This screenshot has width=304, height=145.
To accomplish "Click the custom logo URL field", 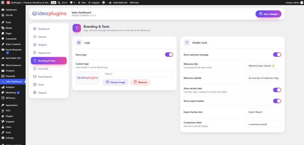I will click(138, 74).
